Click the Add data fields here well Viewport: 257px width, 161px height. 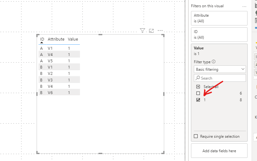click(219, 151)
